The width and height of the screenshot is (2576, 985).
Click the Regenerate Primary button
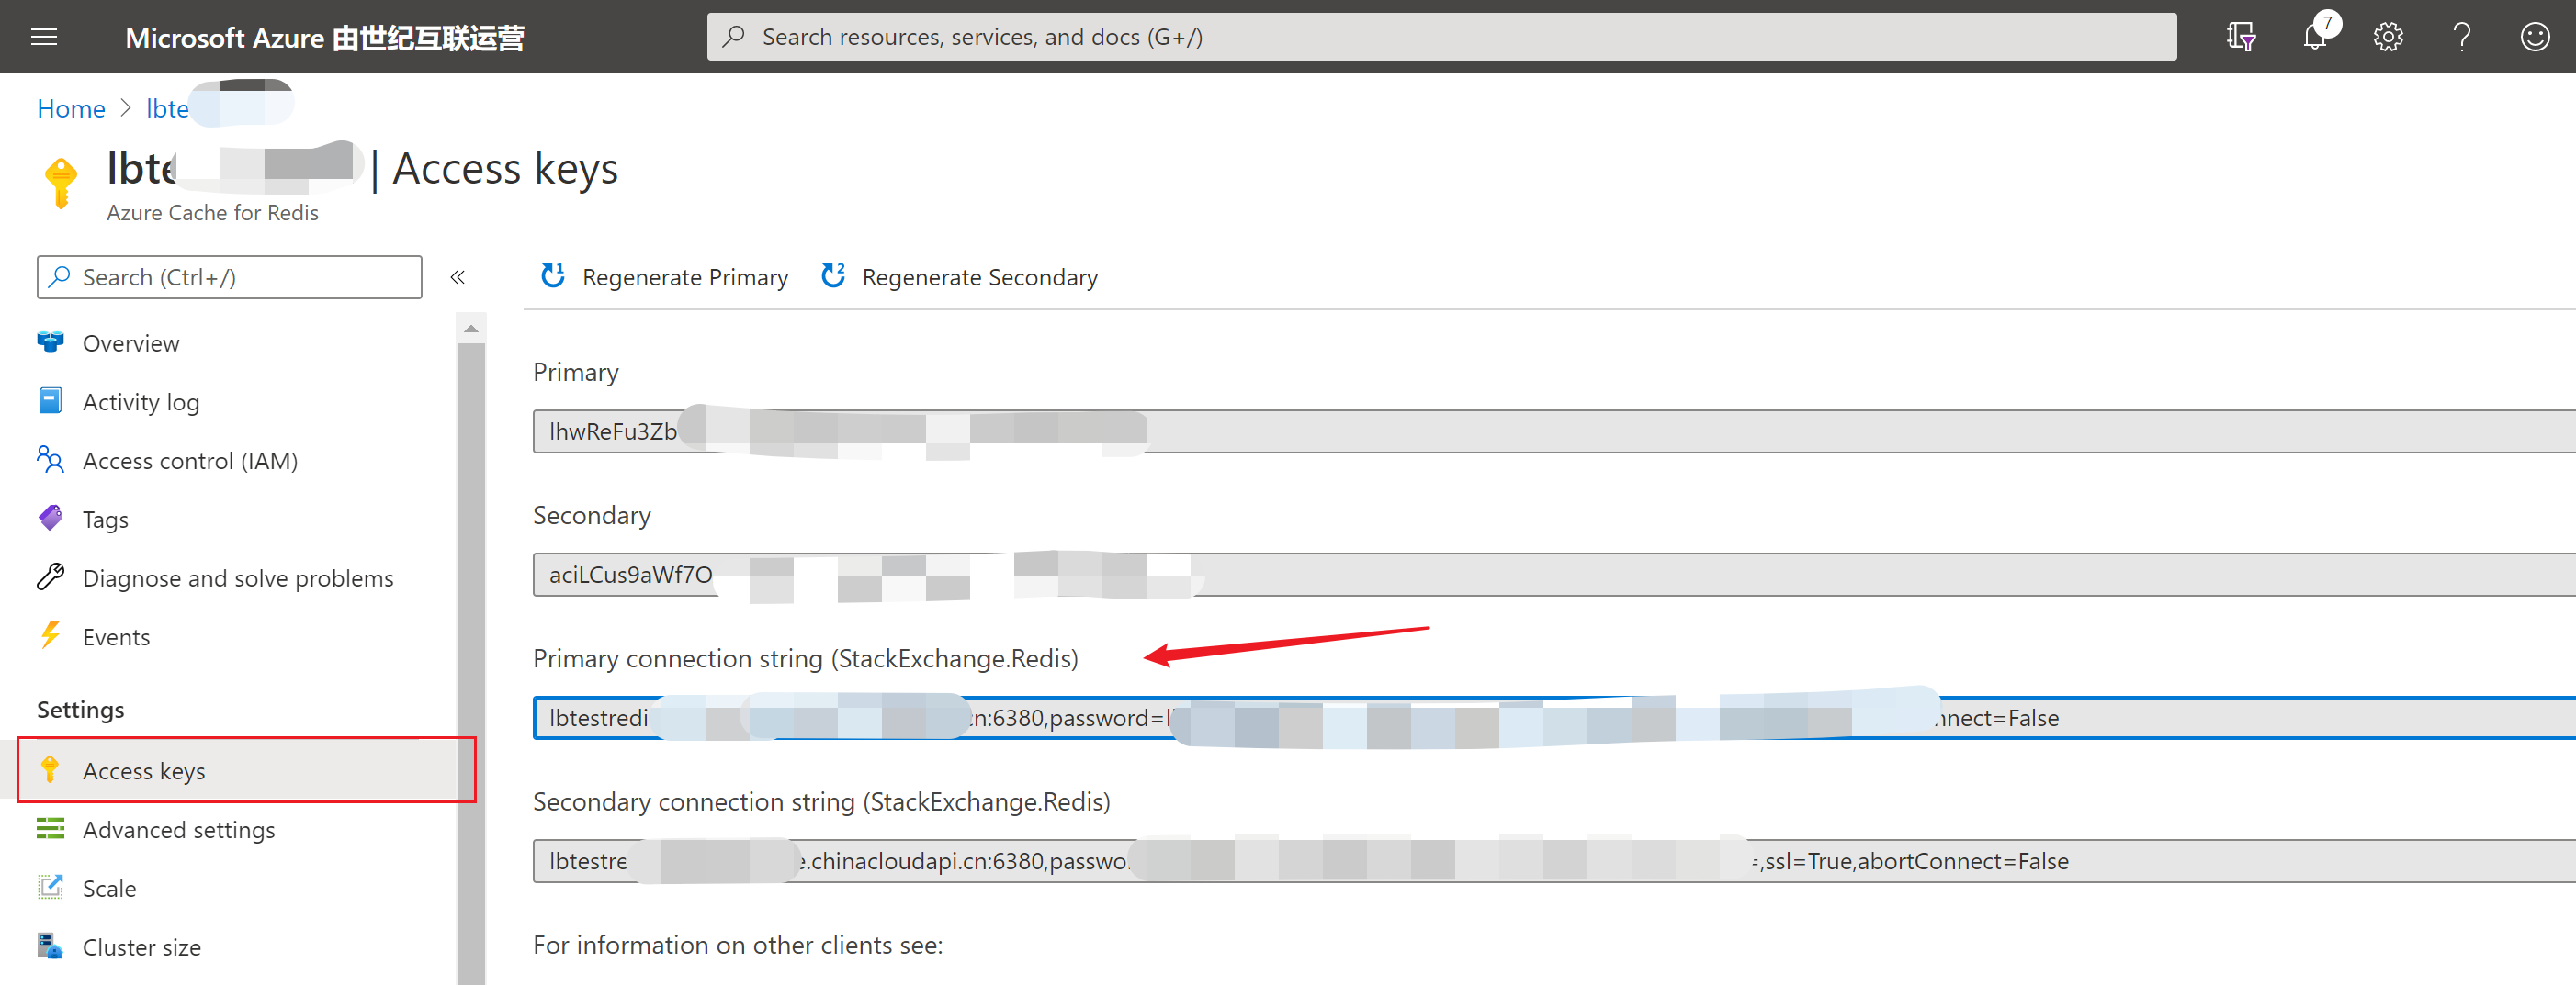[665, 276]
